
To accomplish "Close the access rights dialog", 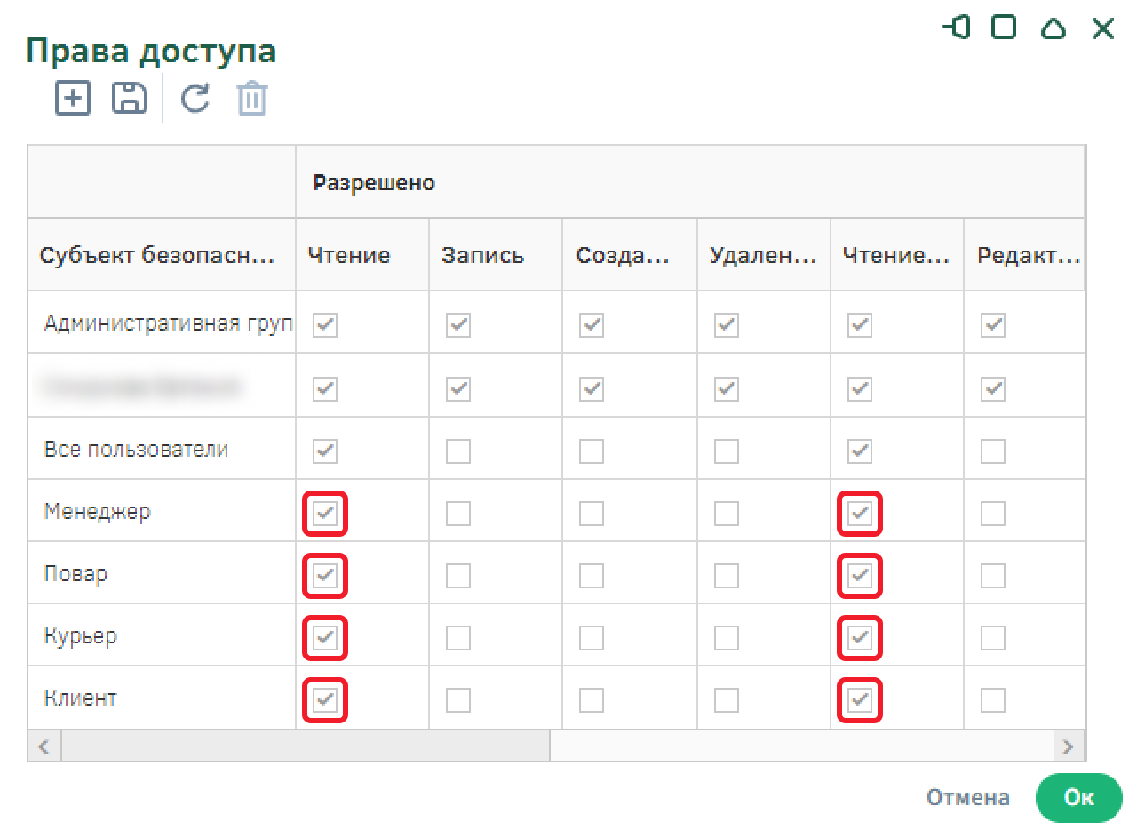I will point(1102,28).
